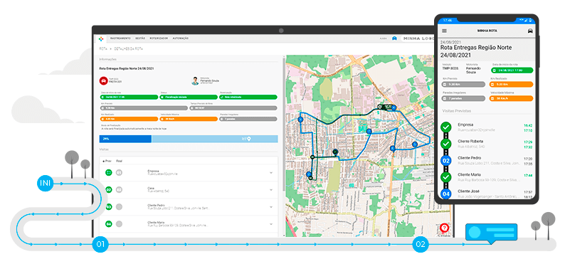Select map stop marker number 2

tap(308, 174)
